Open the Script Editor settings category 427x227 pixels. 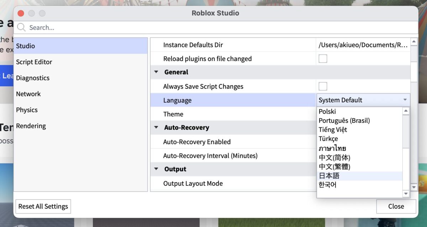pos(34,62)
